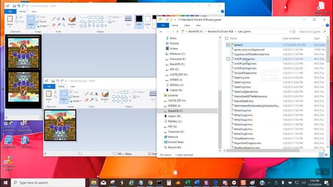Select the Pencil tool in rear Paint window
Image resolution: width=333 pixels, height=187 pixels.
click(54, 19)
